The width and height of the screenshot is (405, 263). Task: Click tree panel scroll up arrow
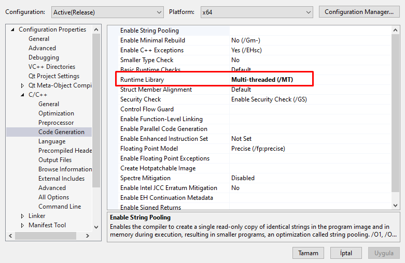(x=96, y=30)
